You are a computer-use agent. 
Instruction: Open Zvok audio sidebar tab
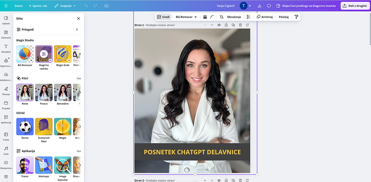coord(6,151)
